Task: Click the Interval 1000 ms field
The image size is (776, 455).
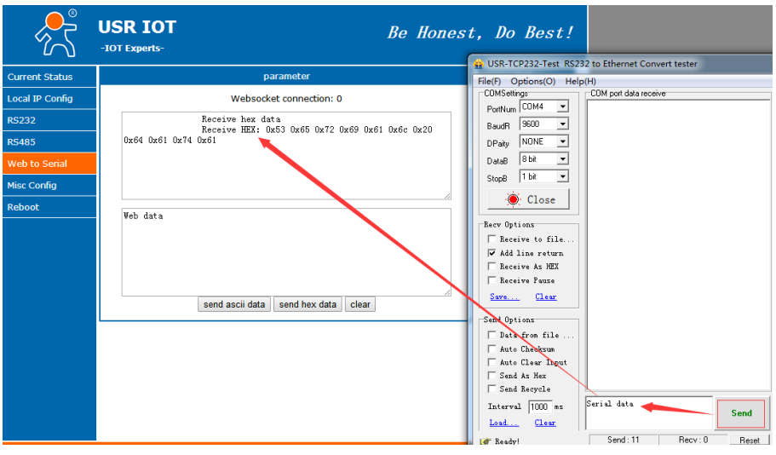Action: (x=540, y=407)
